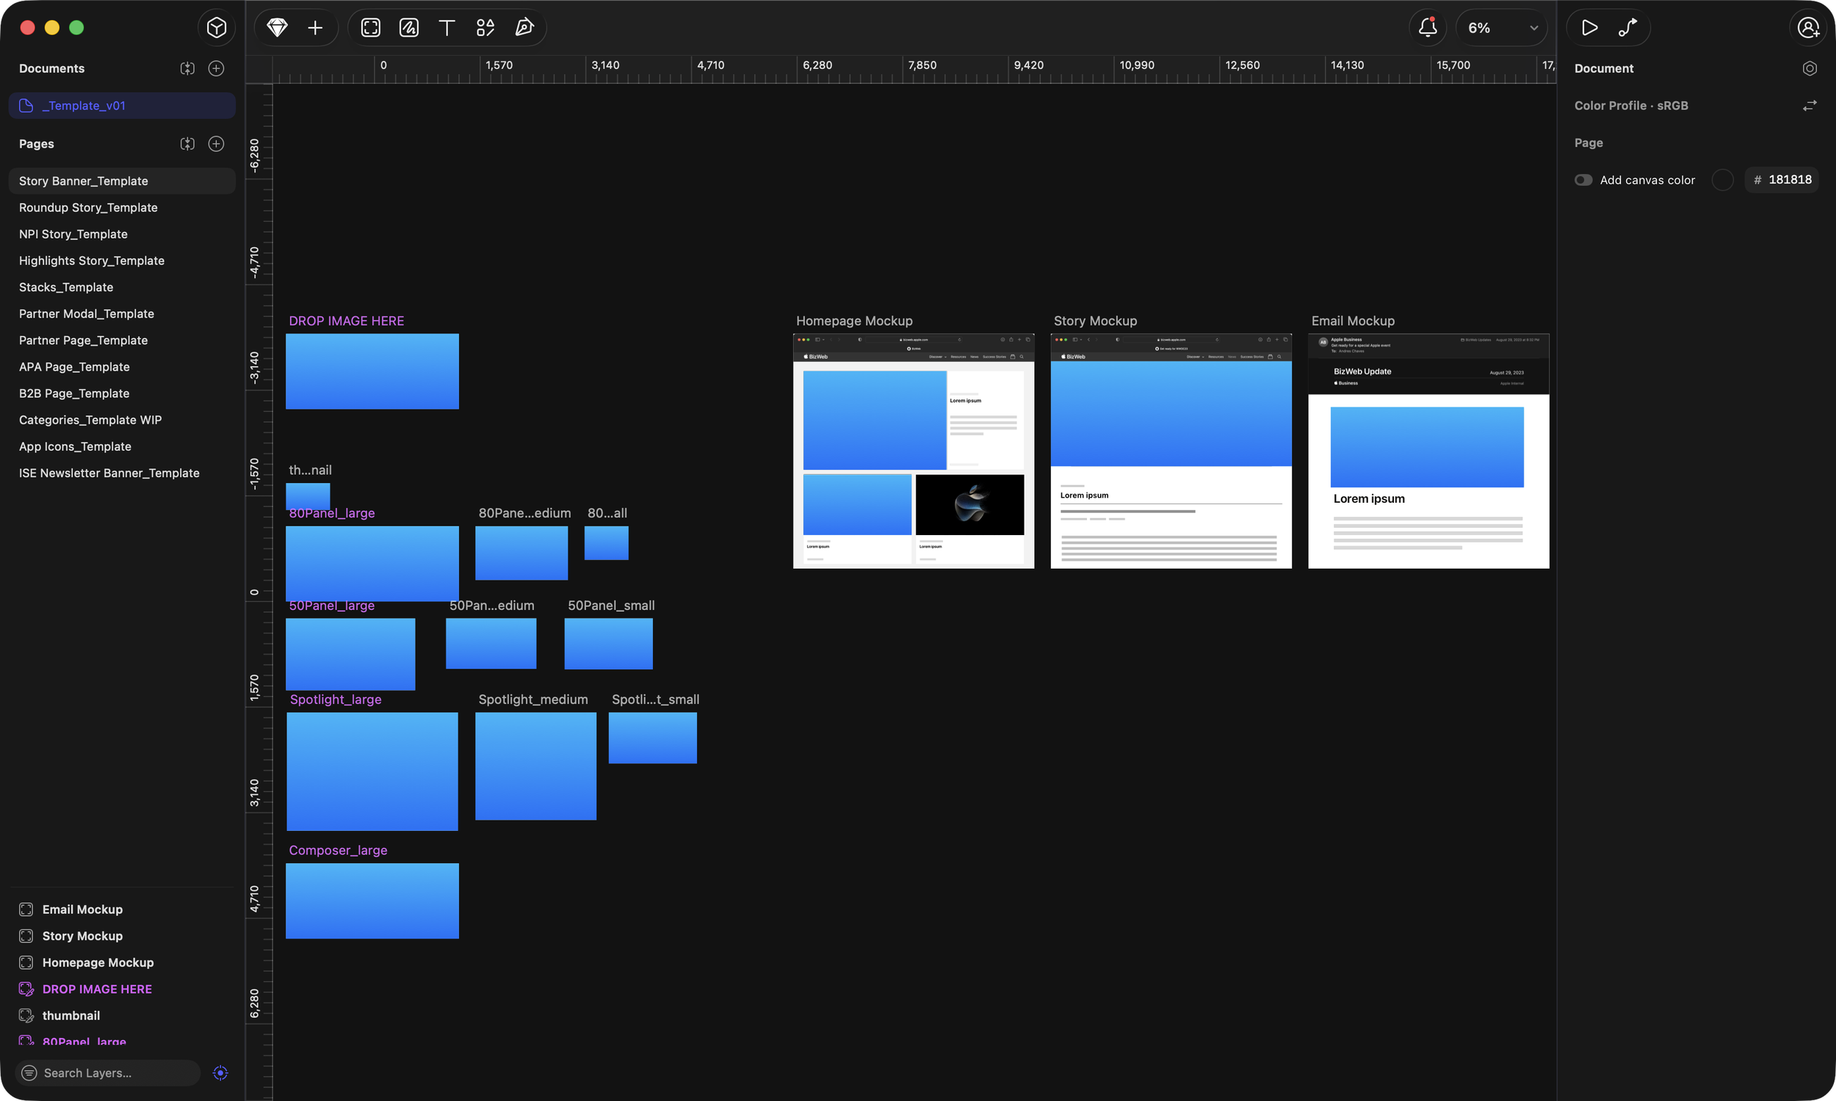This screenshot has height=1101, width=1836.
Task: Open the shapes and symbols tool
Action: (485, 27)
